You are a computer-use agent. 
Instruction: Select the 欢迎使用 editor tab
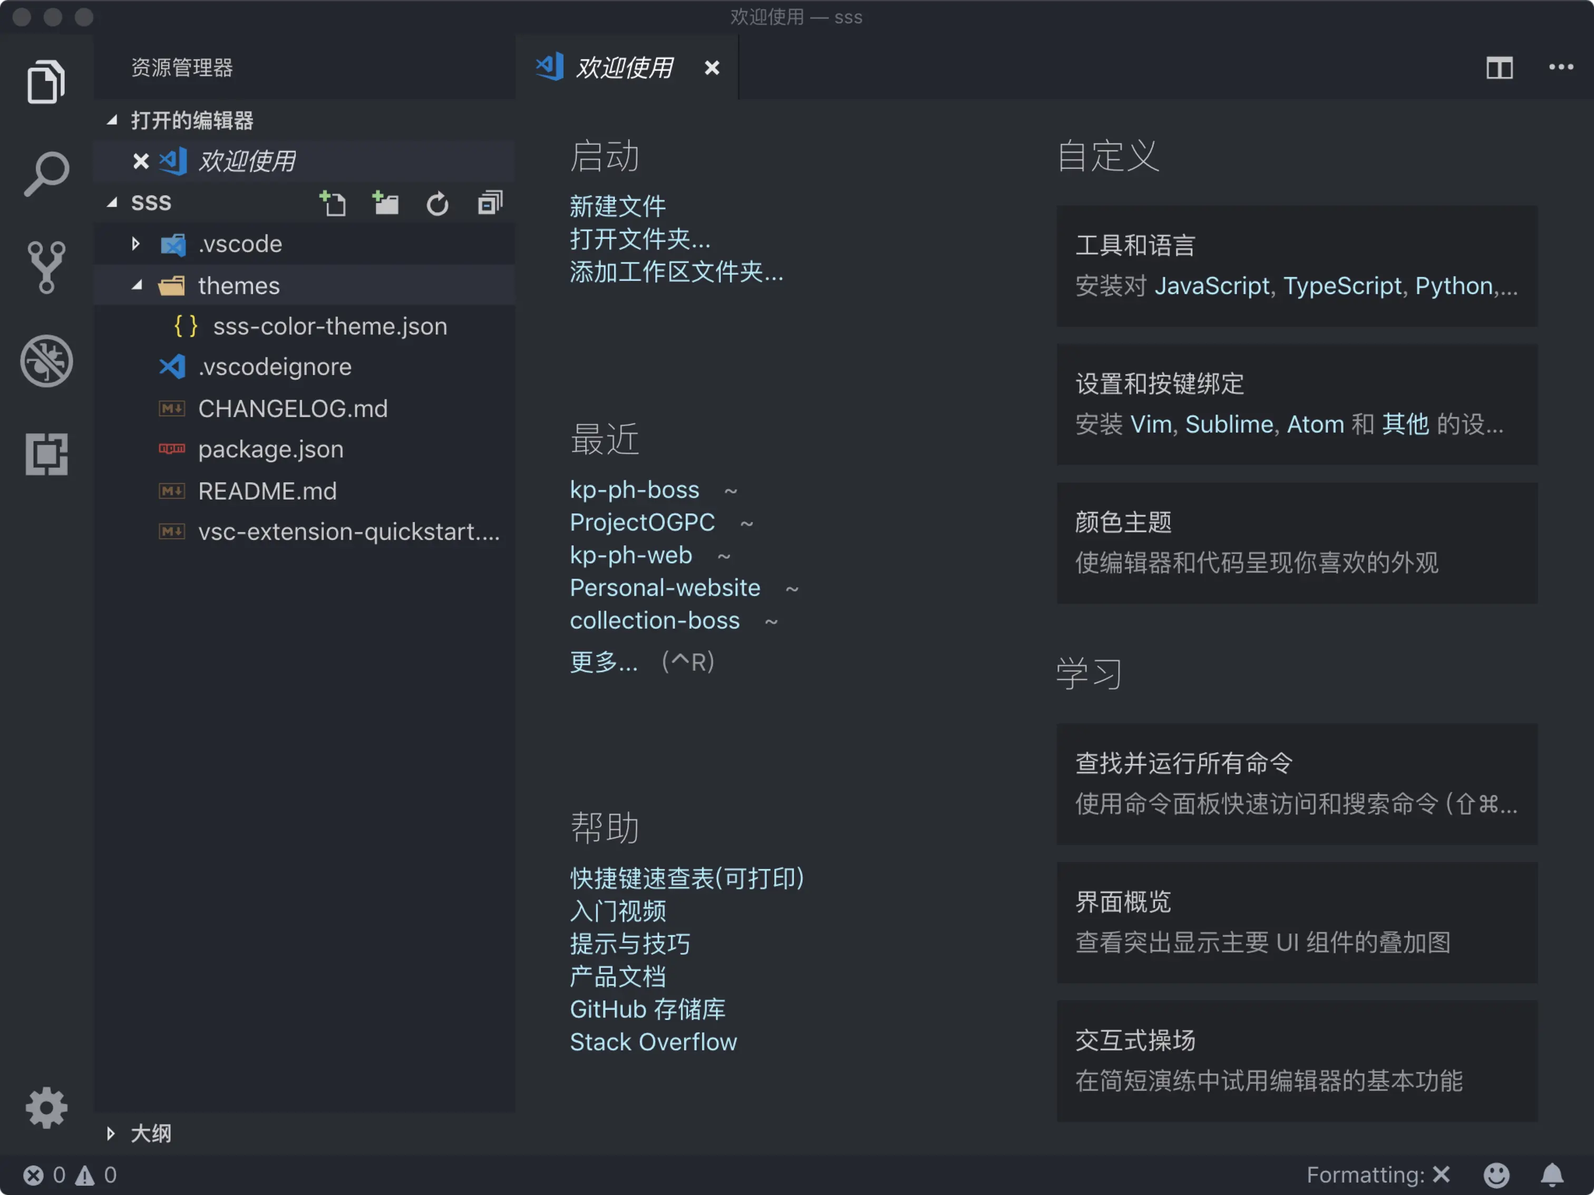pyautogui.click(x=624, y=68)
